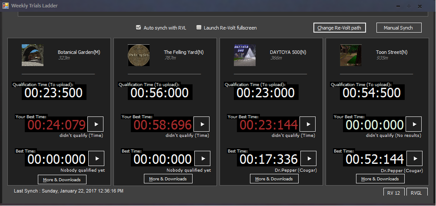Click the 00:23:500 qualification time

tap(53, 93)
